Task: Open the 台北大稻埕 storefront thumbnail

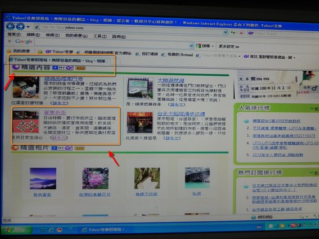Action: tap(140, 123)
